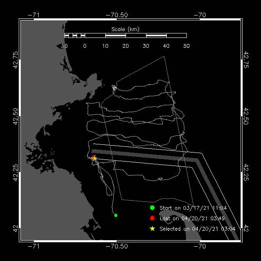The height and width of the screenshot is (261, 261).
Task: Click the 0 km scale bar label
Action: point(85,46)
